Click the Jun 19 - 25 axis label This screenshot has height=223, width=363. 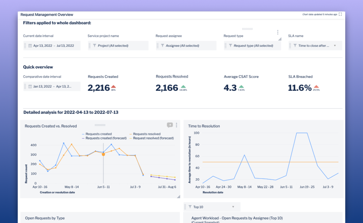coord(307,187)
